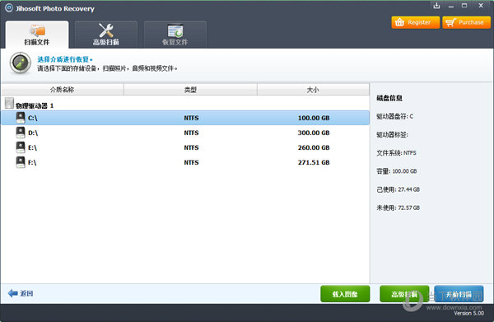Image resolution: width=494 pixels, height=322 pixels.
Task: Click the 磁盘信息 heading
Action: tap(389, 98)
